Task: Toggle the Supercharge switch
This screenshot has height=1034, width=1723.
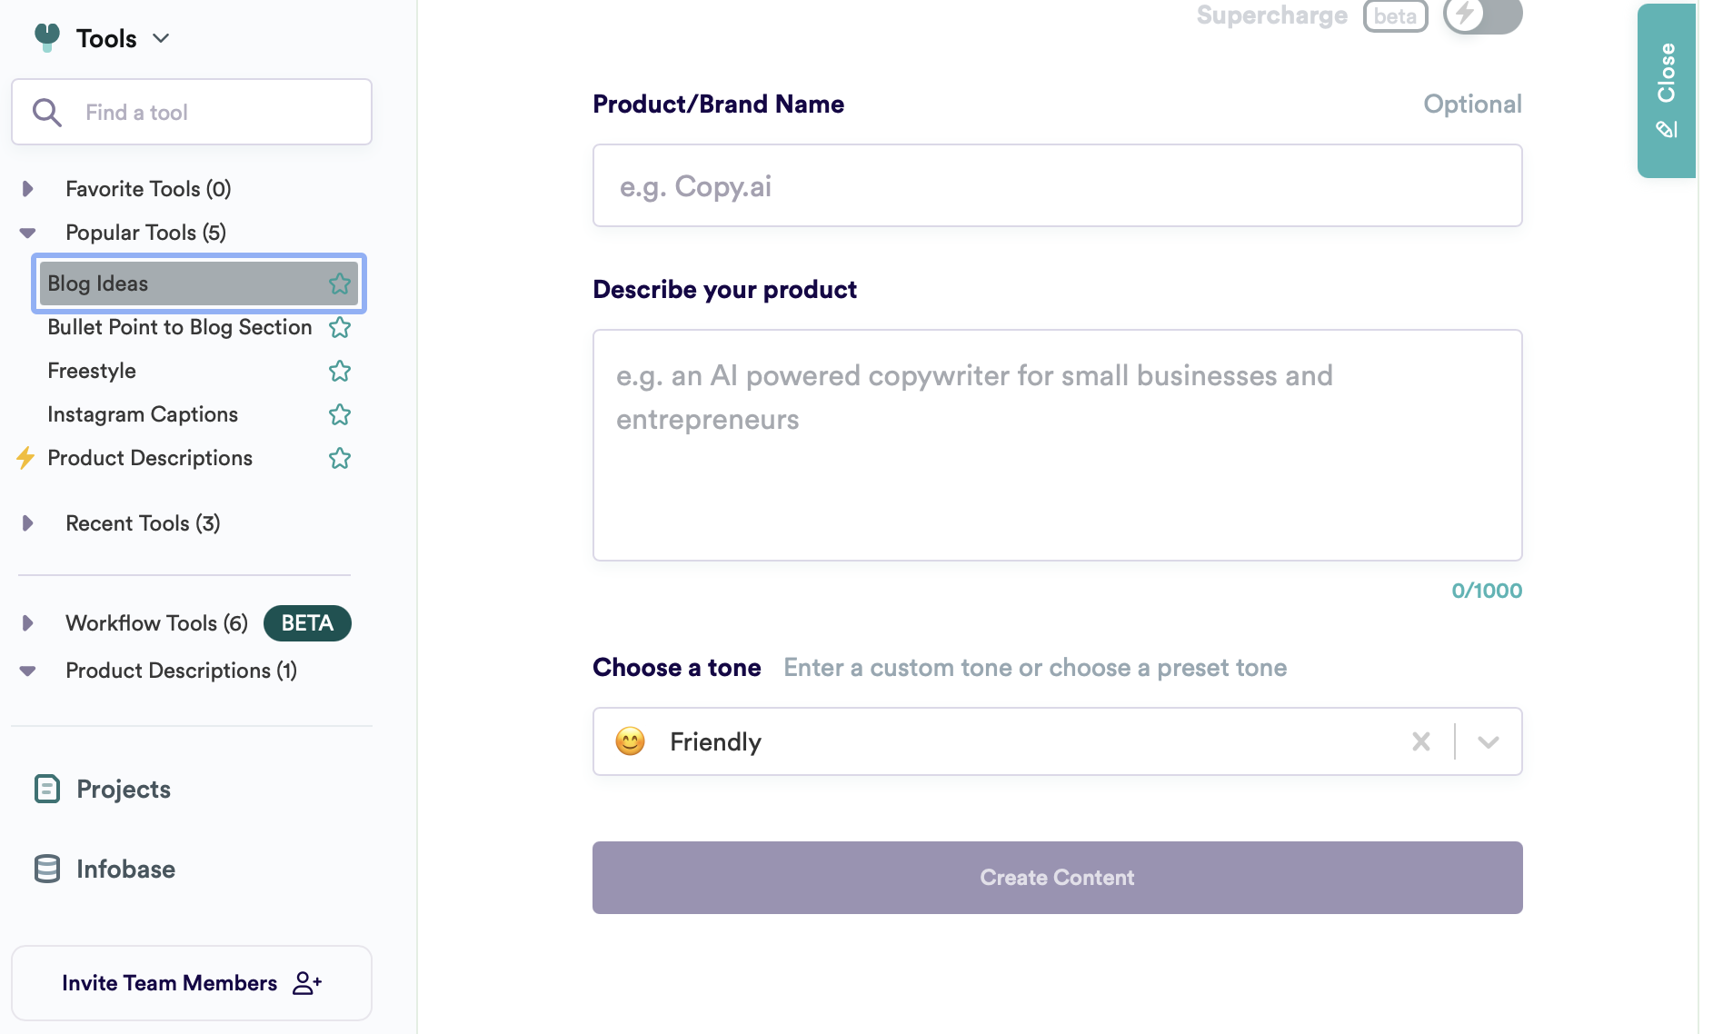Action: pos(1482,15)
